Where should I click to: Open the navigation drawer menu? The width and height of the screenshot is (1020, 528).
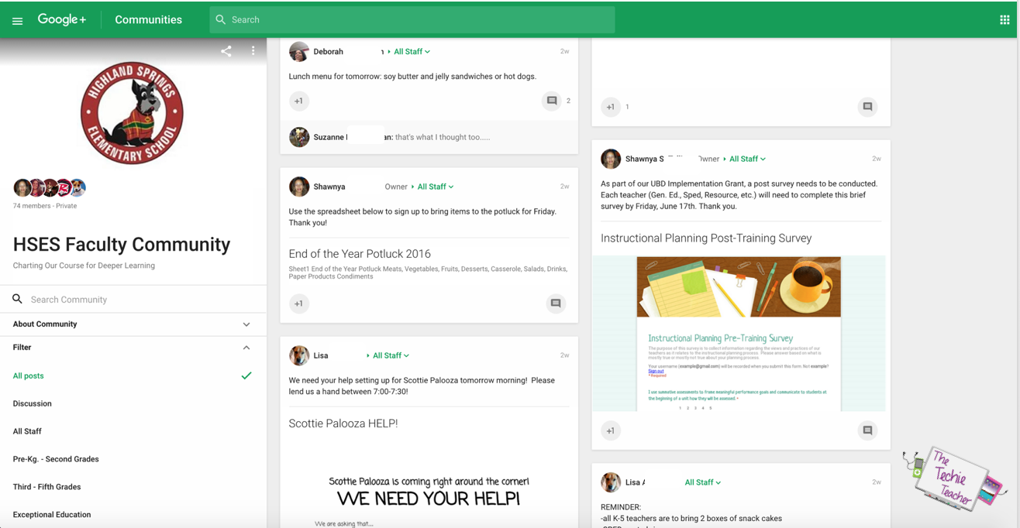coord(17,19)
